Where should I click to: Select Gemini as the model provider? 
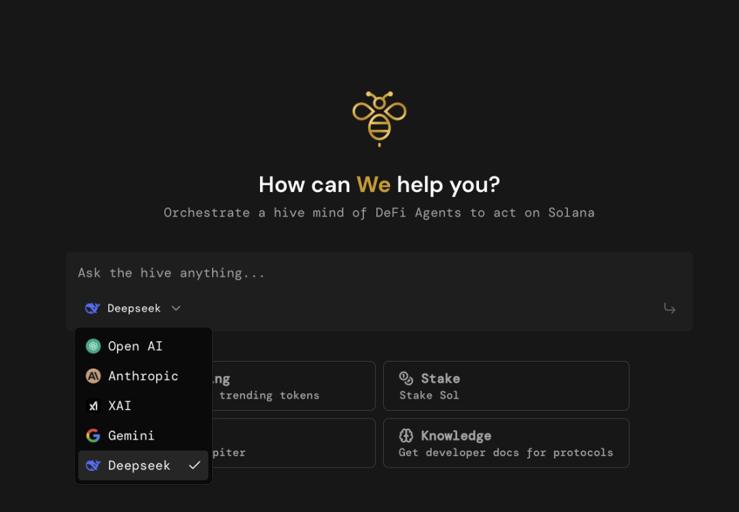coord(130,435)
